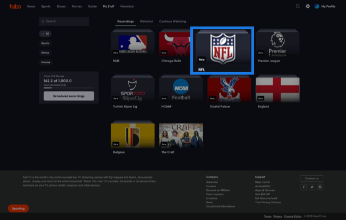Visit fubo Twitter page icon
The image size is (346, 220).
coord(312,187)
